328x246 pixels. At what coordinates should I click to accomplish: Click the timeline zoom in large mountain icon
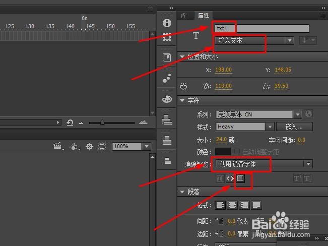tap(143, 122)
